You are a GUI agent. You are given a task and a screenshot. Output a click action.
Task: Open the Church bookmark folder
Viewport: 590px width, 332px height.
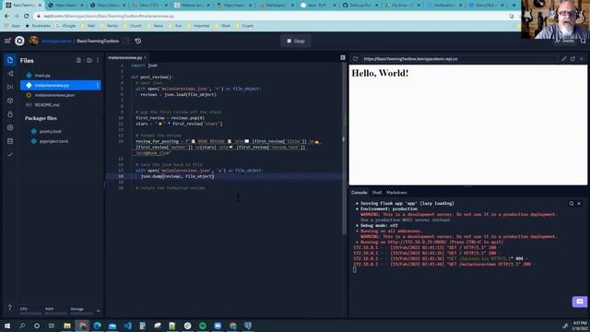(x=132, y=26)
